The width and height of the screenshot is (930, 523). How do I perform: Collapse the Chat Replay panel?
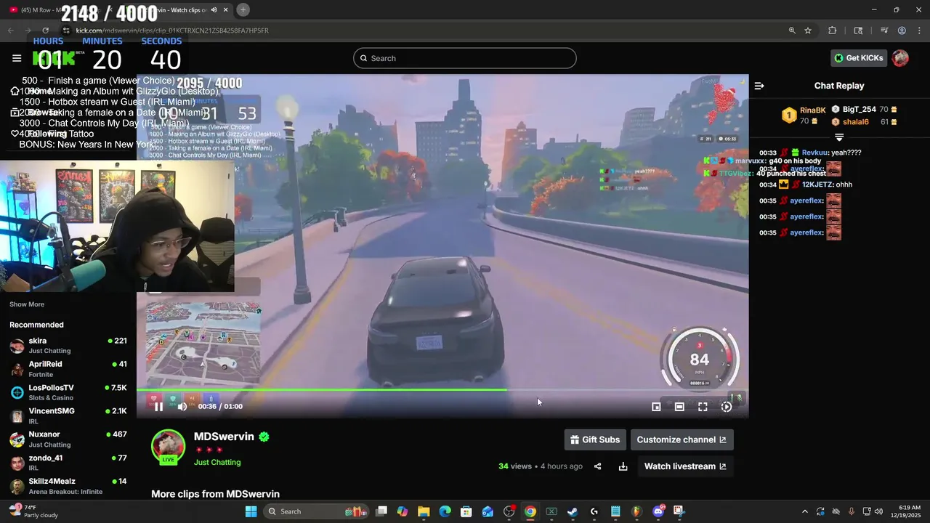[759, 86]
